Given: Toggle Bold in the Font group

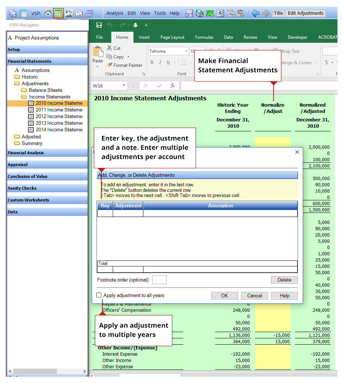Looking at the screenshot, I should point(152,62).
